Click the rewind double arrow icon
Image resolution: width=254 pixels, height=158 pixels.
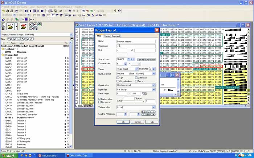tap(25, 11)
